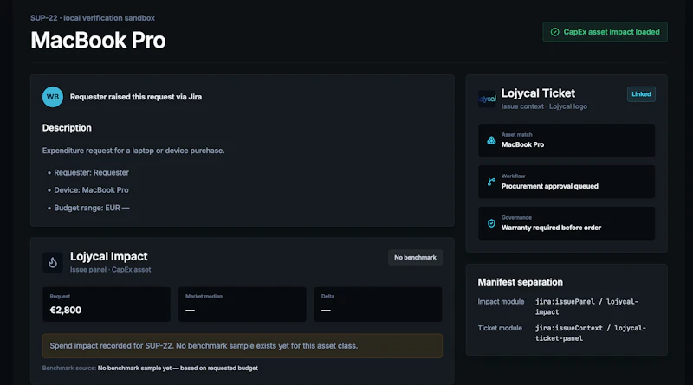Open the Warranty required before order card

(x=567, y=223)
